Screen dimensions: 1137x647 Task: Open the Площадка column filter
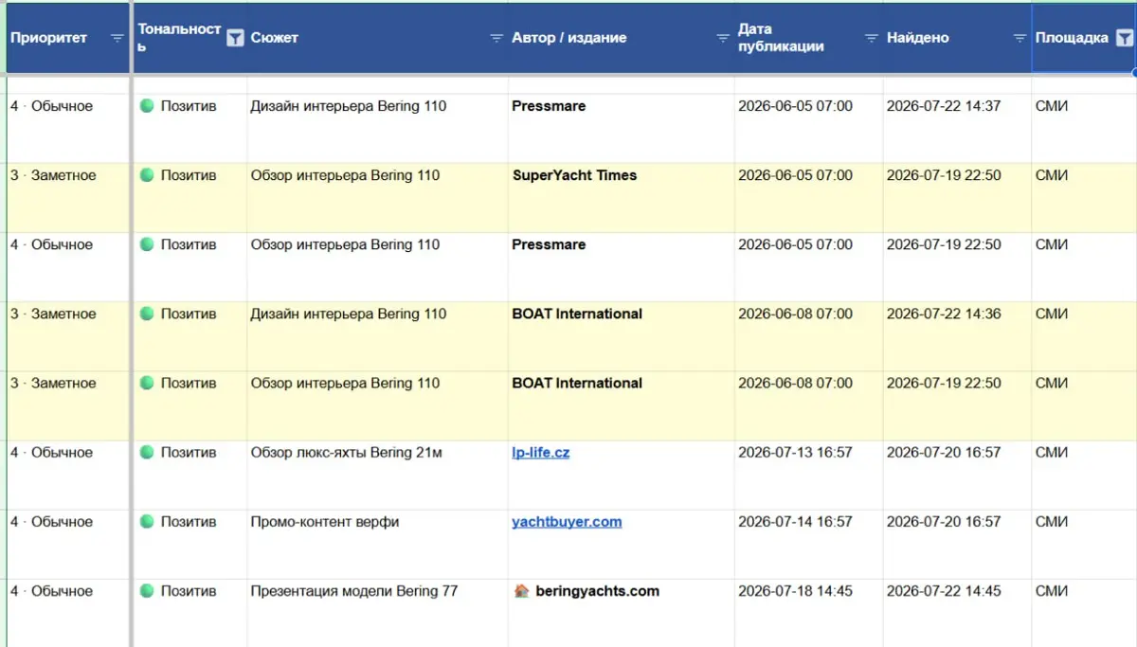click(x=1124, y=38)
